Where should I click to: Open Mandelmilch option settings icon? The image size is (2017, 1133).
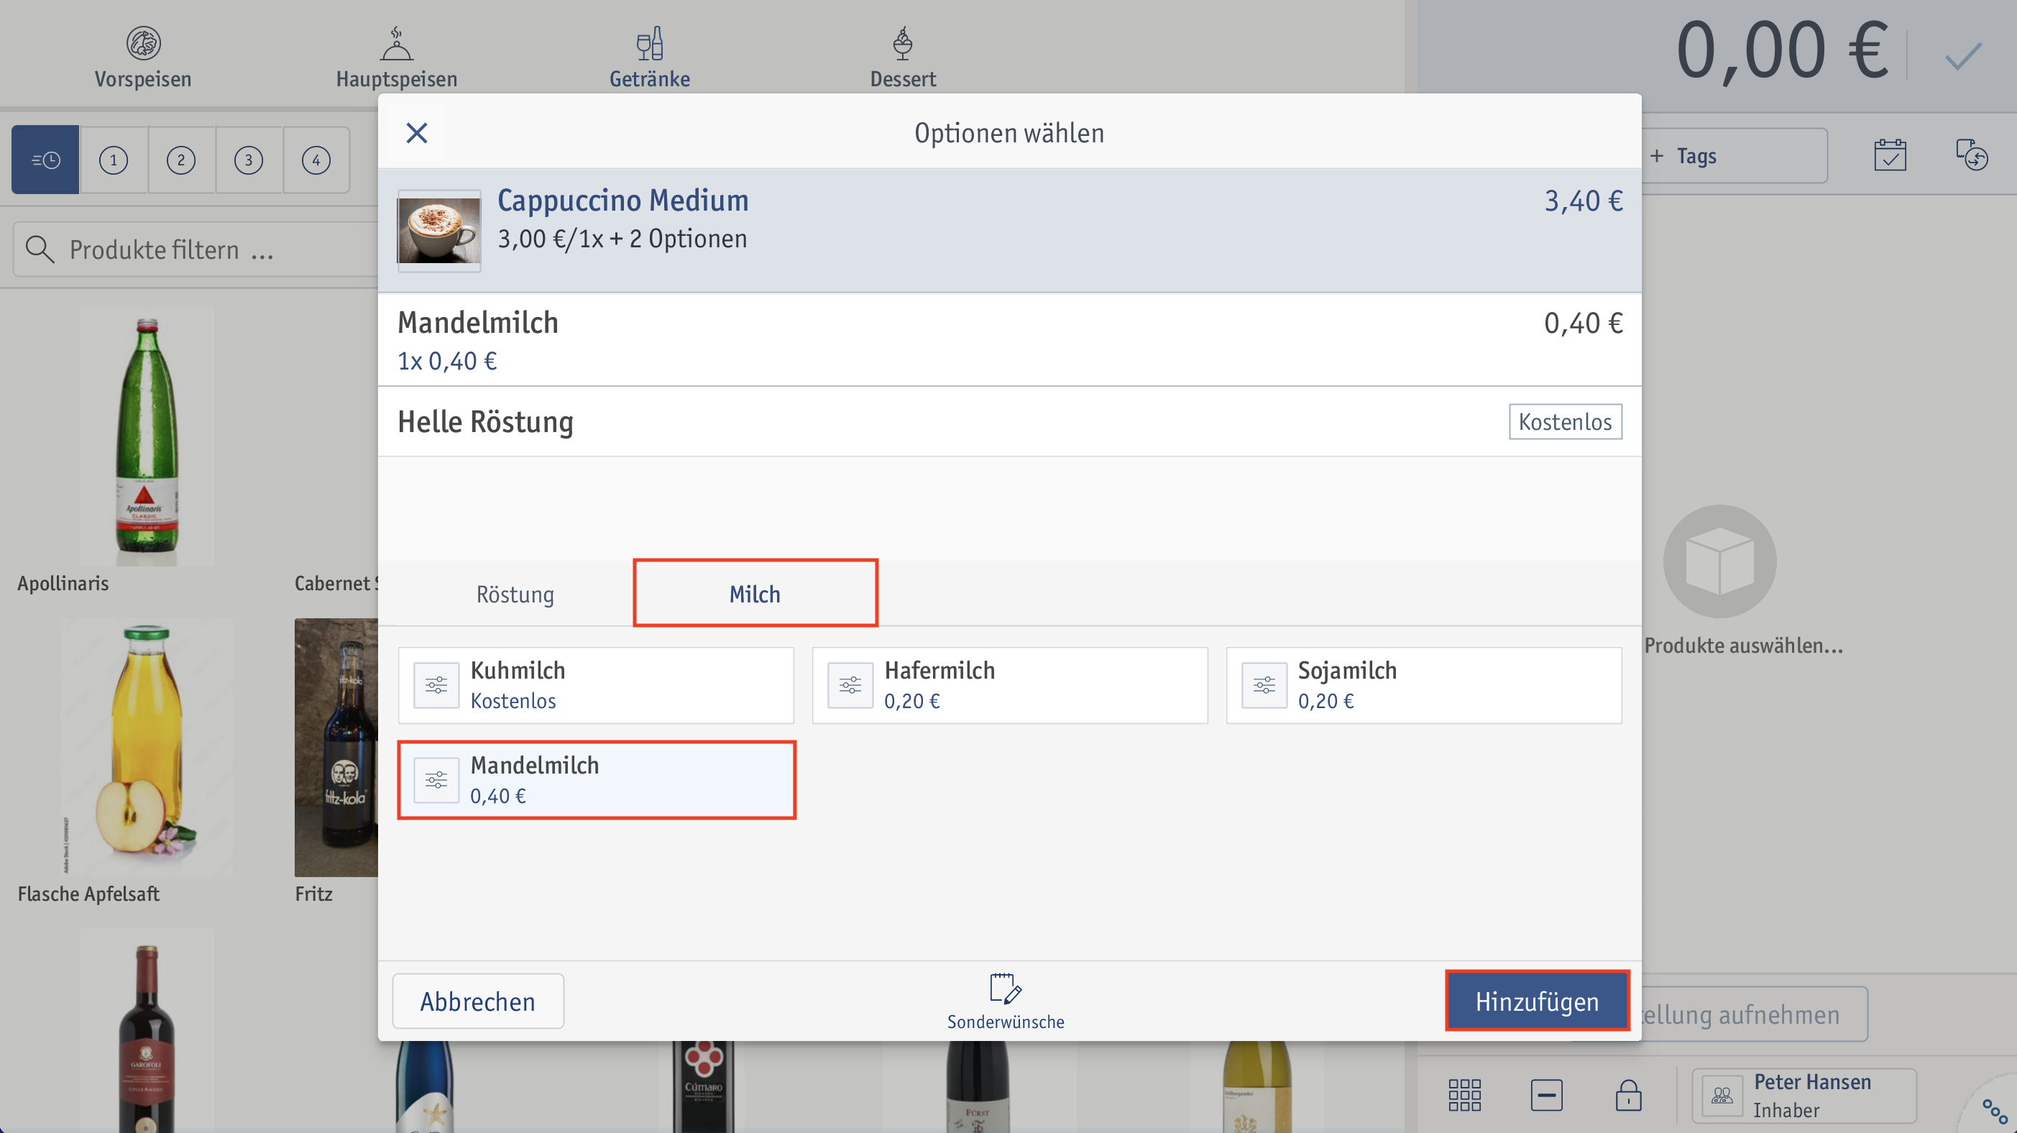436,780
